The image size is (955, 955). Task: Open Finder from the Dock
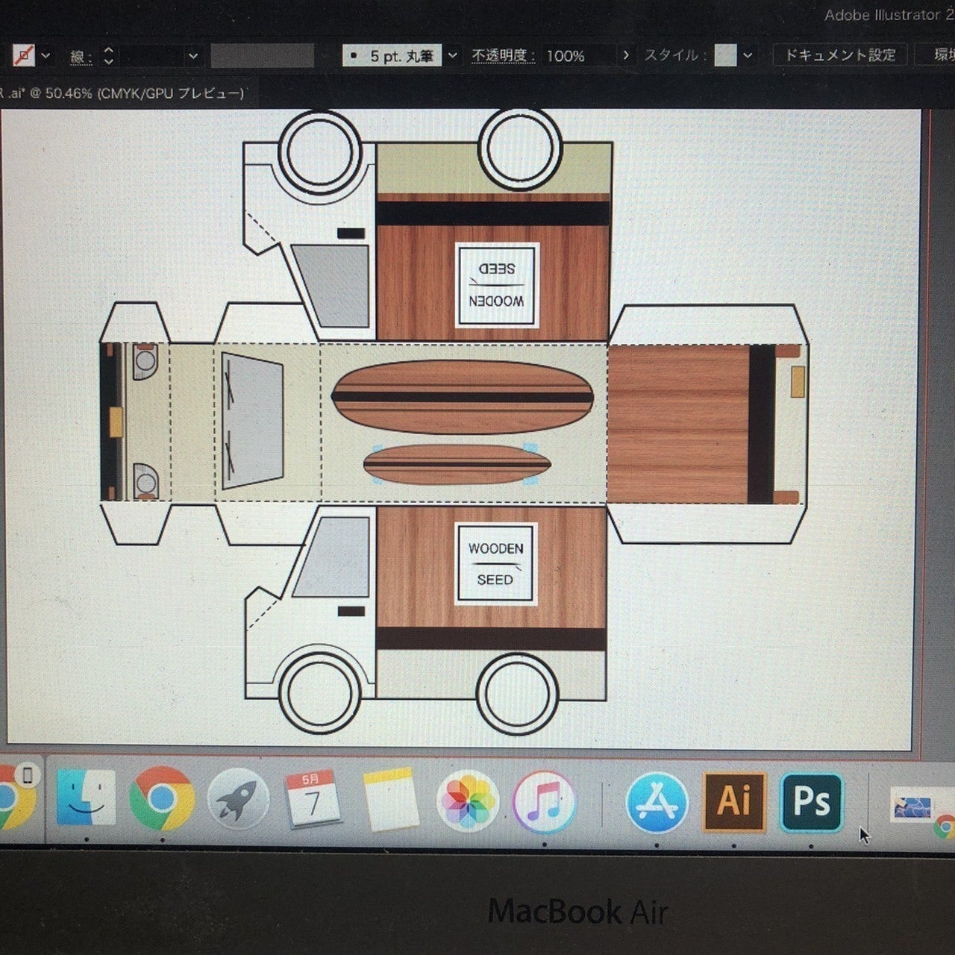point(86,798)
